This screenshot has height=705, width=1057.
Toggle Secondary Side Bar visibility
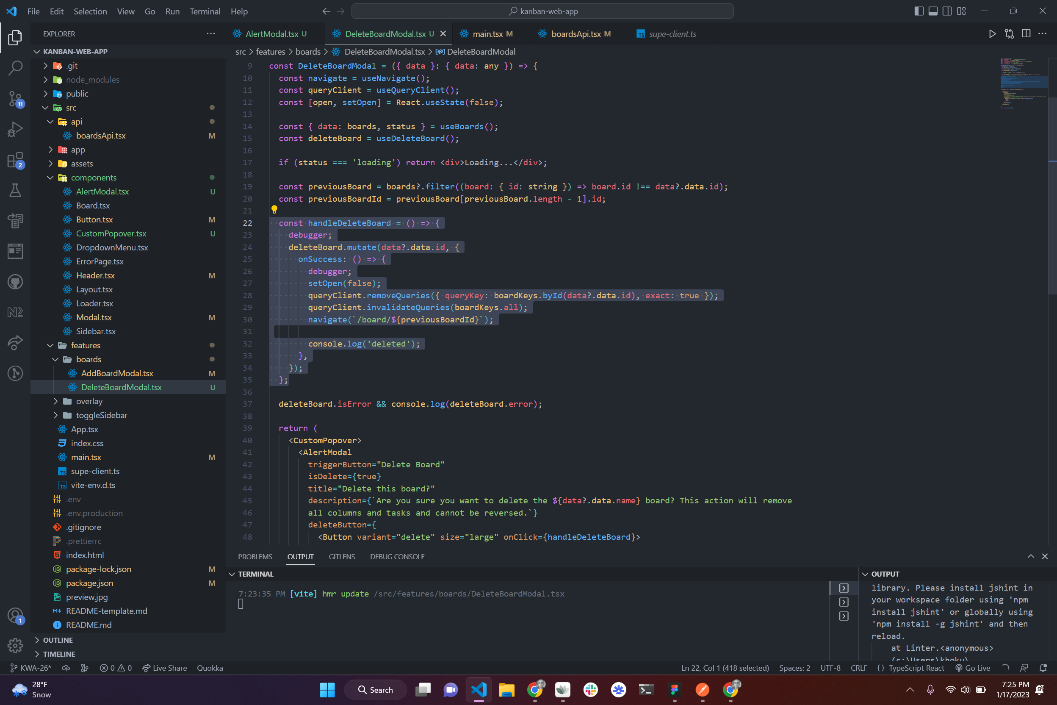(x=947, y=11)
